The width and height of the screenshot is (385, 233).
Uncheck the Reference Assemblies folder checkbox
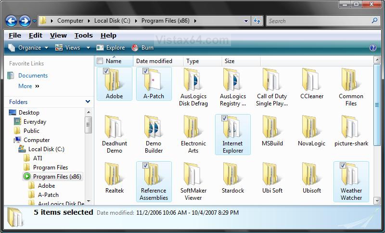coord(145,165)
